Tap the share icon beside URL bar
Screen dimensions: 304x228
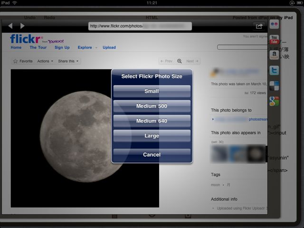[x=259, y=26]
